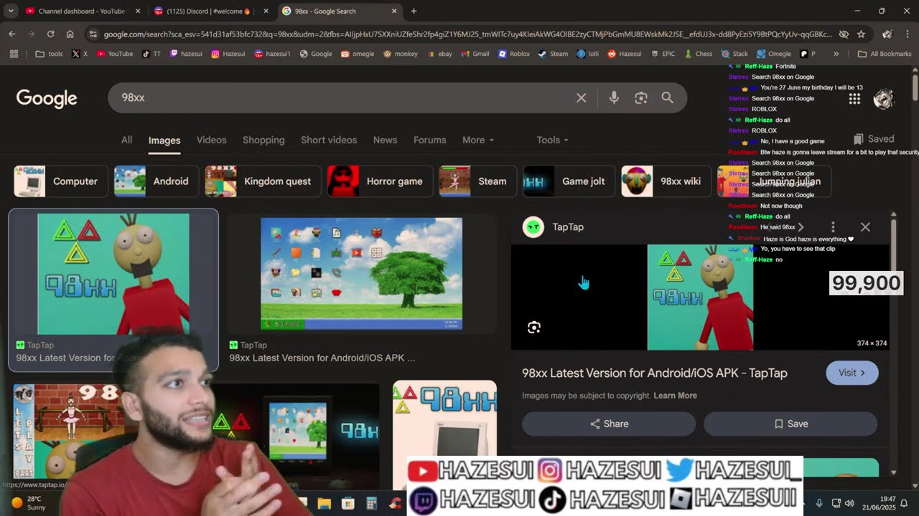
Task: Open the Google account avatar
Action: click(x=884, y=99)
